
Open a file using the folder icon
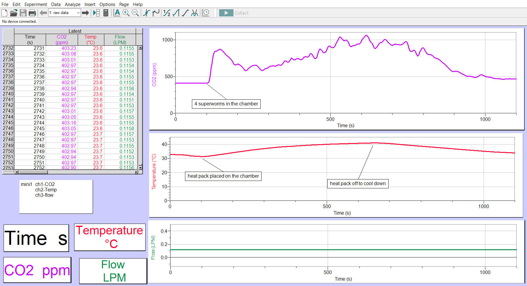click(14, 13)
